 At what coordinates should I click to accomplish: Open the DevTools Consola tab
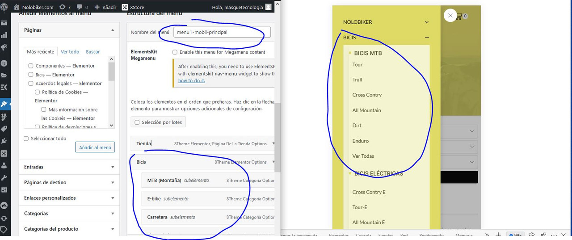pyautogui.click(x=364, y=235)
